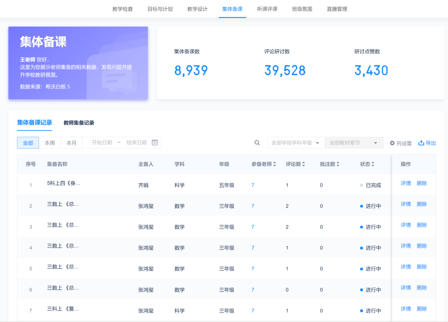Image resolution: width=448 pixels, height=322 pixels.
Task: Switch to 直播管理 tab
Action: point(337,9)
